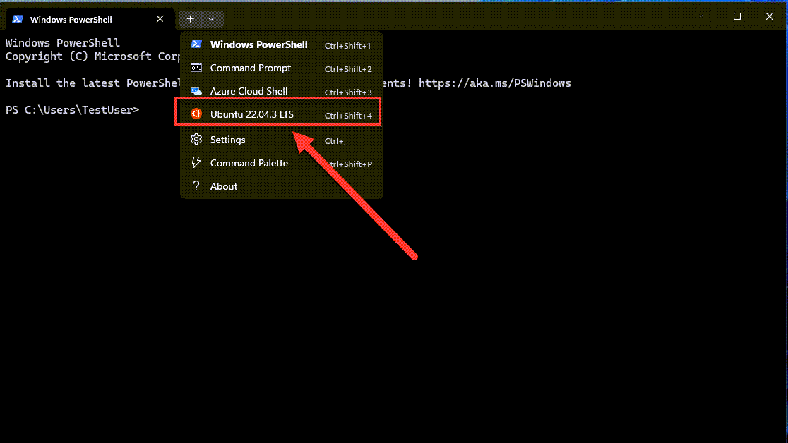Open Azure Cloud Shell profile

(282, 91)
